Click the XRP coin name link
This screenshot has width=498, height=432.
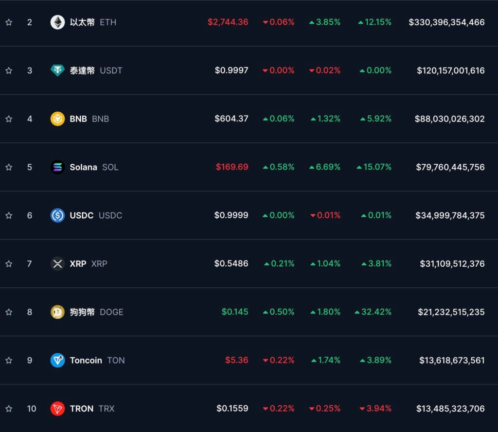tap(78, 263)
